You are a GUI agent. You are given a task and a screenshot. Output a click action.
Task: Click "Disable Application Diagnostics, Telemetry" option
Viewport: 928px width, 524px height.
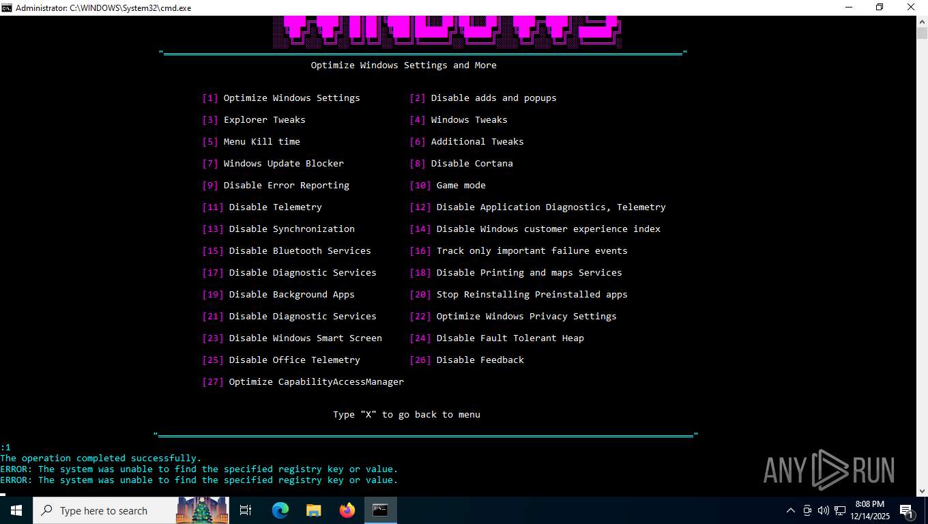[551, 207]
